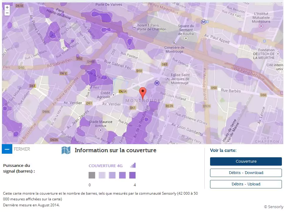Click the FERMER label to close panel
284x212 pixels.
point(22,149)
